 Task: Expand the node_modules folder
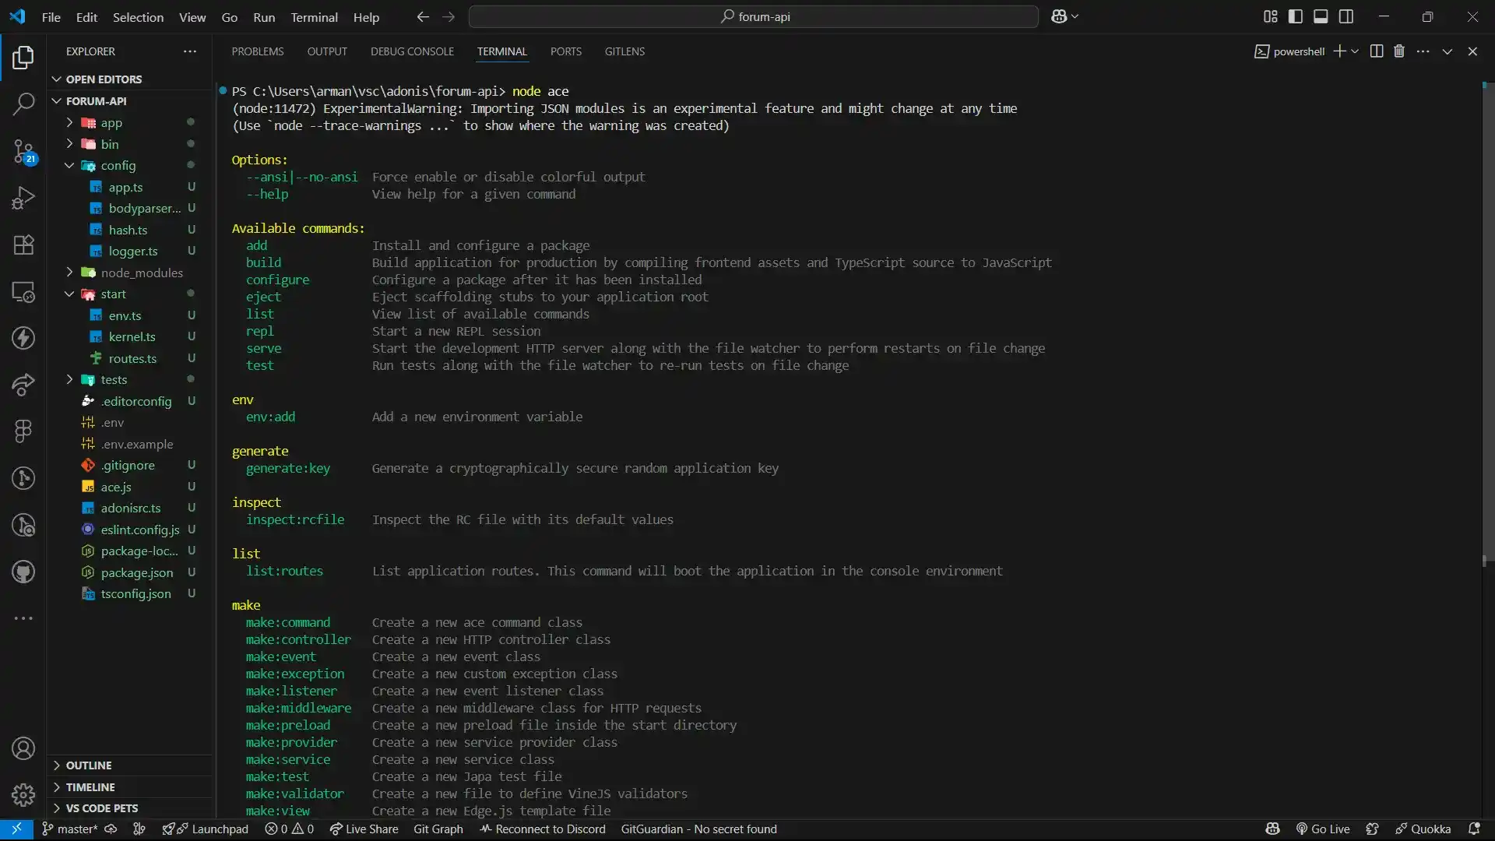[129, 273]
